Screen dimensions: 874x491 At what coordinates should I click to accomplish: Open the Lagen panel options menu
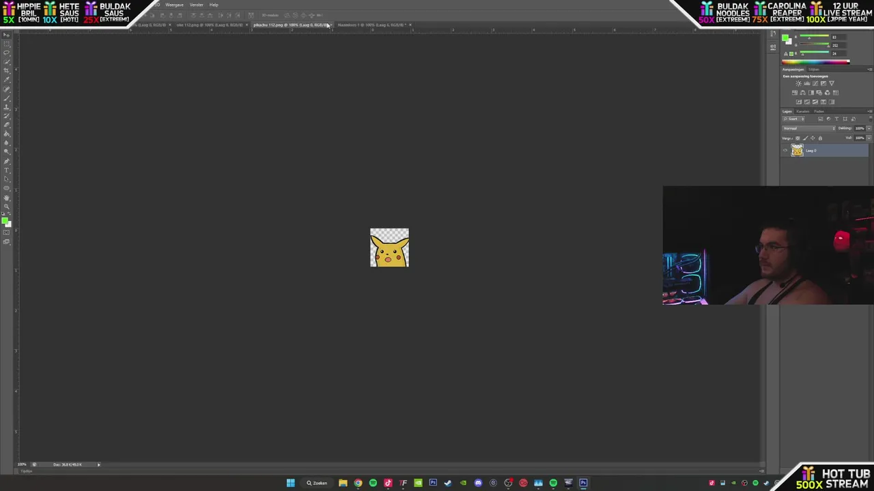pyautogui.click(x=870, y=111)
